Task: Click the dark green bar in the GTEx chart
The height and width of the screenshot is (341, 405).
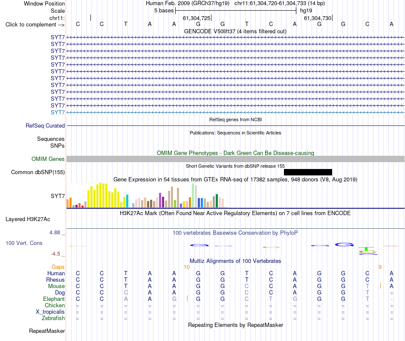Action: click(x=217, y=201)
